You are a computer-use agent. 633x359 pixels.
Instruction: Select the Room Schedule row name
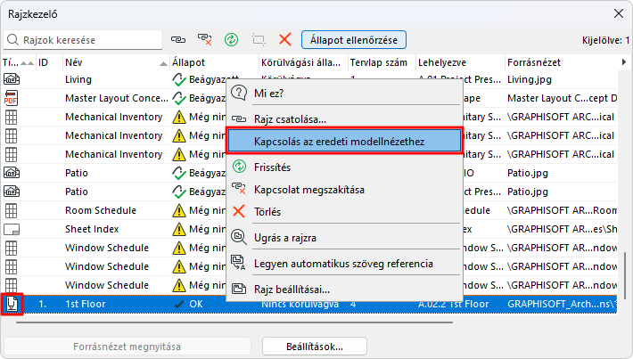(x=101, y=210)
